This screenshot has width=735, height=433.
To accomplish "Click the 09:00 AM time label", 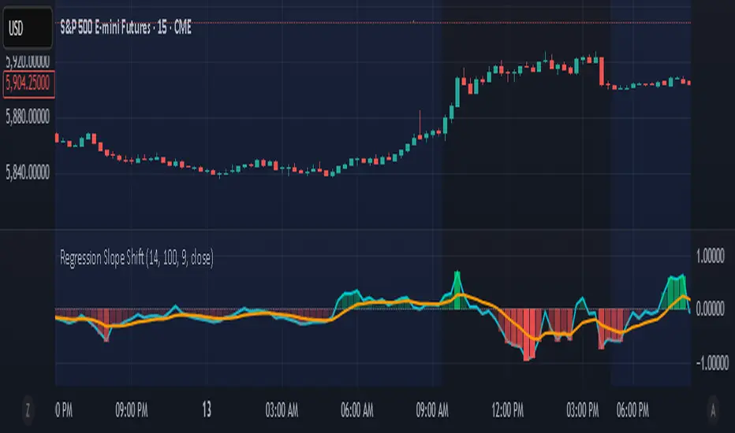I will (431, 409).
